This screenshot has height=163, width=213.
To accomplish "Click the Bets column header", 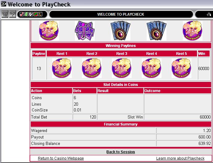I will tap(85, 91).
